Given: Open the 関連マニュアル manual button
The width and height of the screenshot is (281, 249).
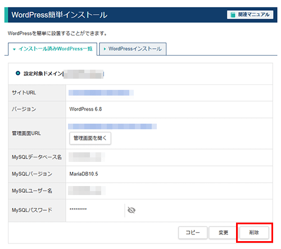Looking at the screenshot, I should click(250, 15).
